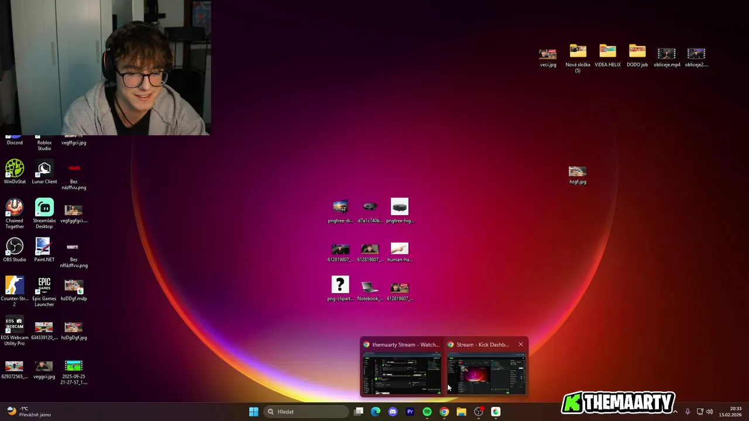Select the pngtree-hig... image file
Screen dimensions: 749x421
click(x=400, y=210)
